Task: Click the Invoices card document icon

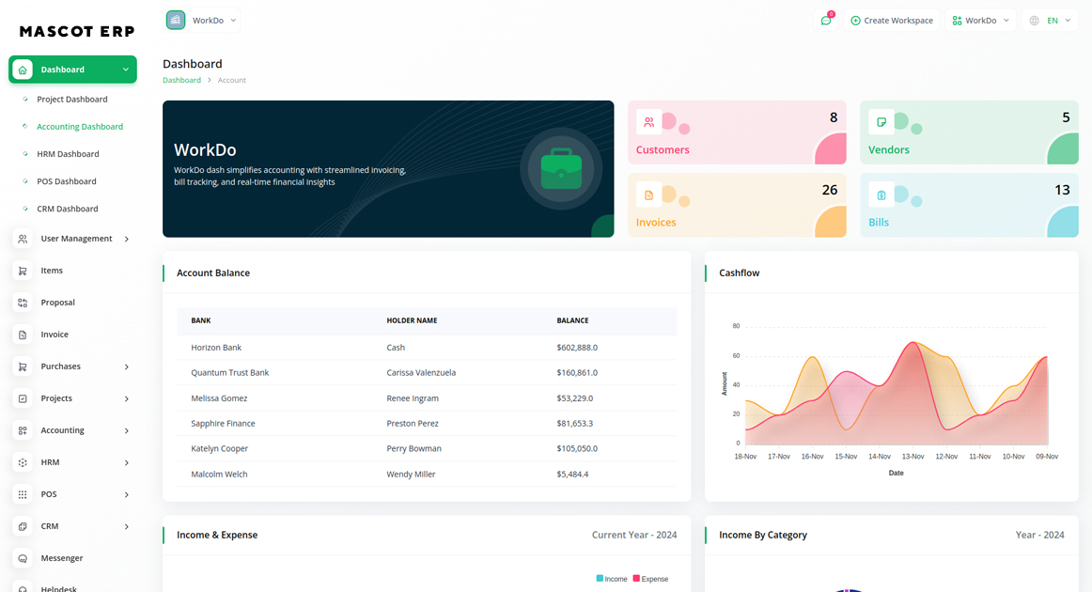Action: point(648,195)
